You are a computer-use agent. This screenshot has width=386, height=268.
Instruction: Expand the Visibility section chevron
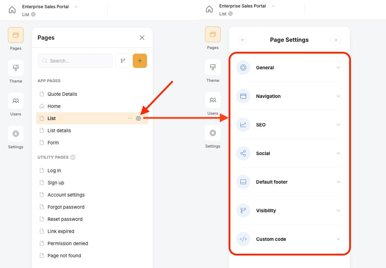(338, 210)
